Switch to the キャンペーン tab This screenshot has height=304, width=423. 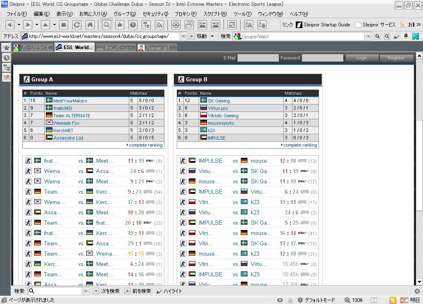116,48
